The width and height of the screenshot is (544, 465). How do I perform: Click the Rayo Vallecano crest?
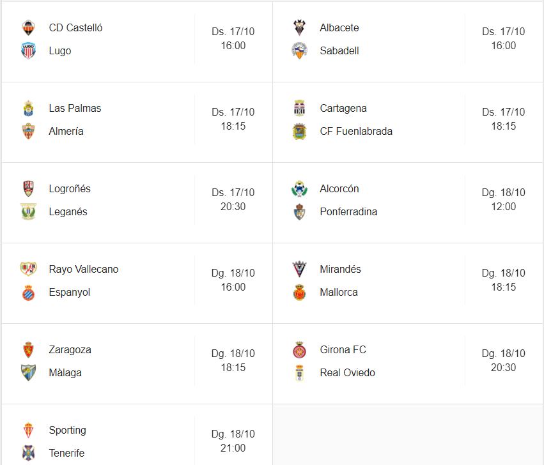[28, 269]
